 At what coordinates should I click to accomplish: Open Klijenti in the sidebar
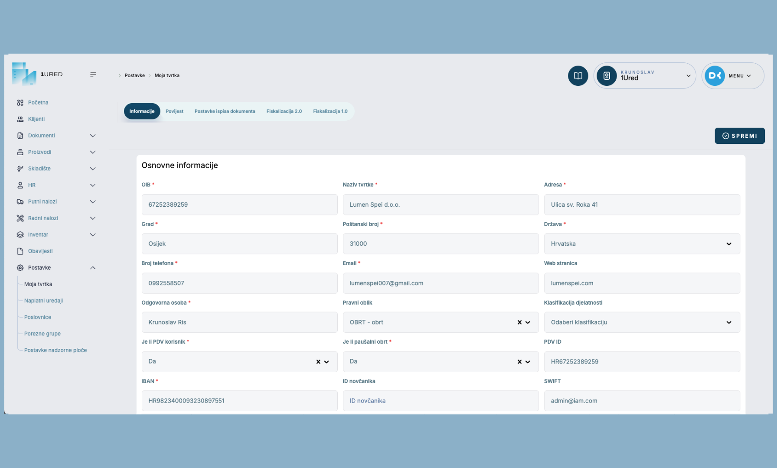(36, 119)
